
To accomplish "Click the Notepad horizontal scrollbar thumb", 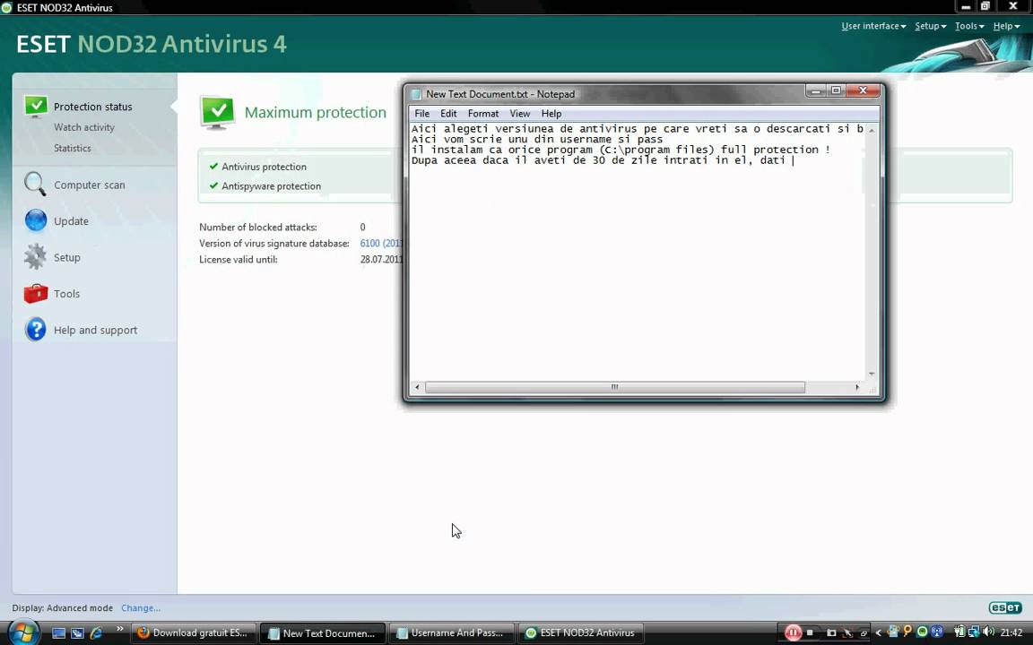I will pyautogui.click(x=614, y=387).
